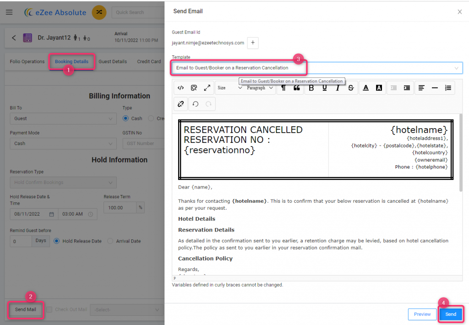This screenshot has height=325, width=469.
Task: Decrease indent of the text
Action: (393, 88)
